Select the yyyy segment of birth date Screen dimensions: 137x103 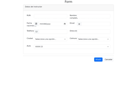click(48, 24)
